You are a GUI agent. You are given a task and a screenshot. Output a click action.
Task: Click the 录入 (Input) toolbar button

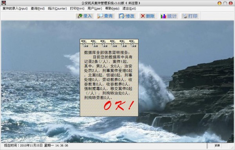click(84, 16)
